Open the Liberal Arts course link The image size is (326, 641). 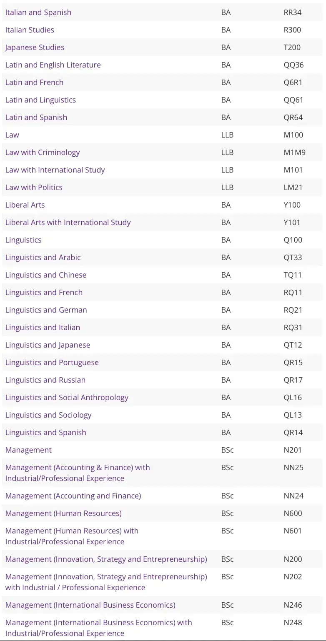coord(25,205)
